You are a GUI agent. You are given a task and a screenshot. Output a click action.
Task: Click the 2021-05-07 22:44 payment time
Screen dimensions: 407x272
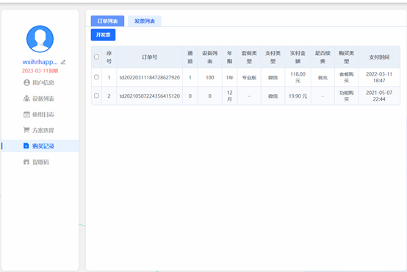tap(379, 96)
